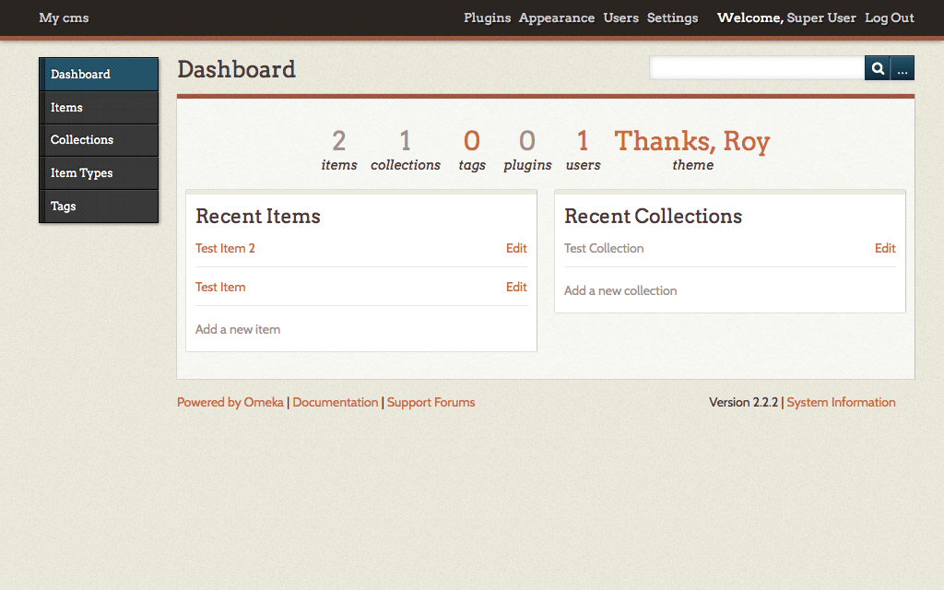Click the Super User profile link

click(821, 18)
